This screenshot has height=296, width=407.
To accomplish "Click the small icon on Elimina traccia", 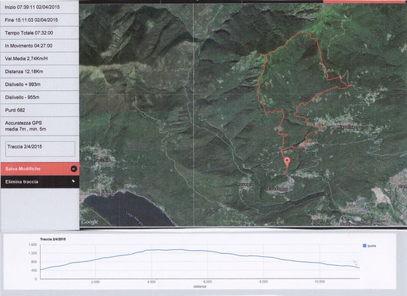I will click(73, 182).
